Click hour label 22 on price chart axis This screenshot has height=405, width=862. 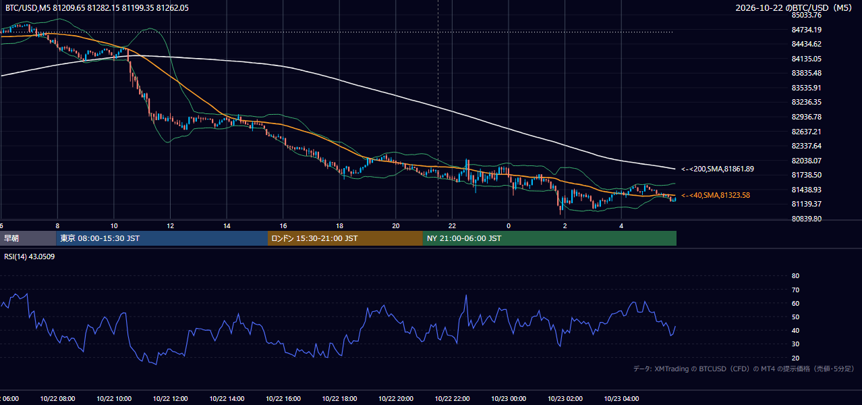pyautogui.click(x=453, y=225)
